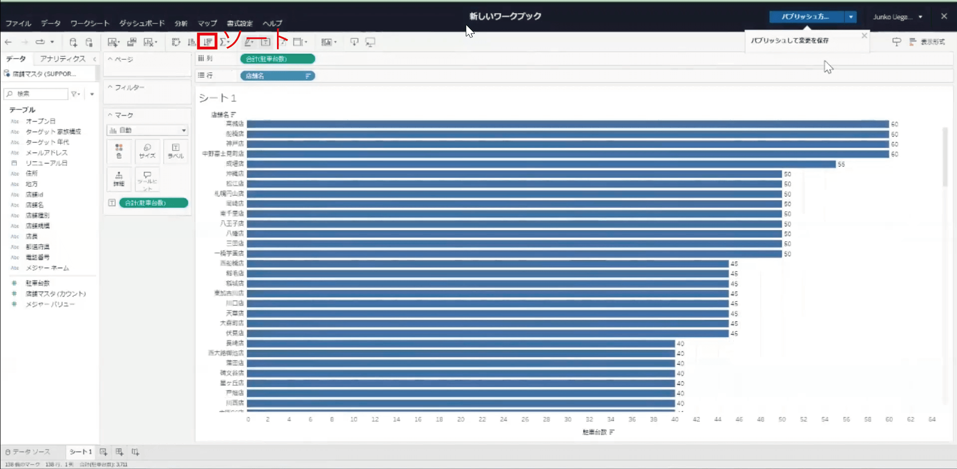Image resolution: width=957 pixels, height=469 pixels.
Task: Click the Undo arrow in toolbar
Action: (8, 42)
